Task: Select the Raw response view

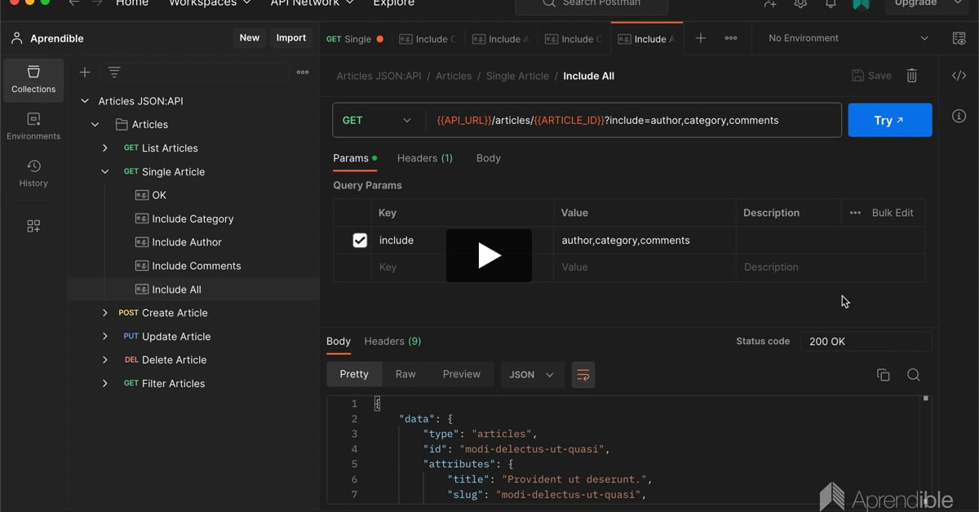Action: (x=405, y=374)
